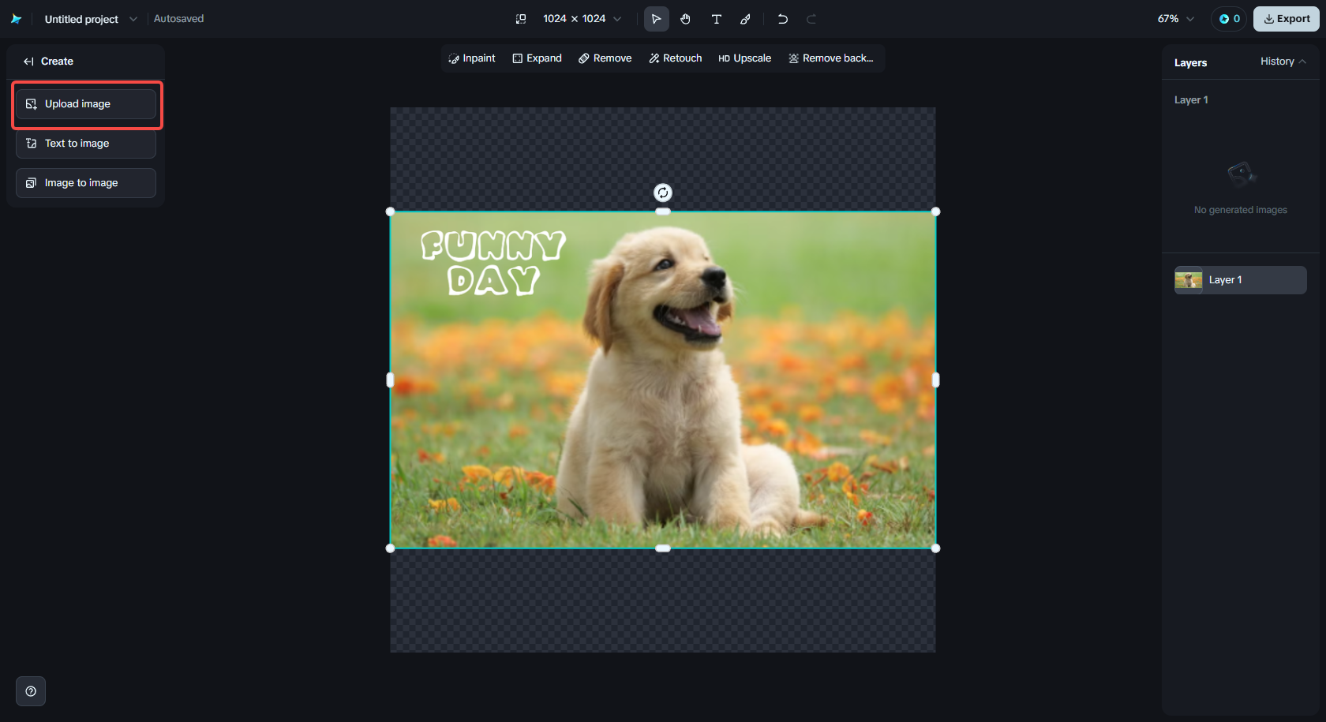The image size is (1326, 722).
Task: Collapse the Create panel
Action: click(28, 62)
